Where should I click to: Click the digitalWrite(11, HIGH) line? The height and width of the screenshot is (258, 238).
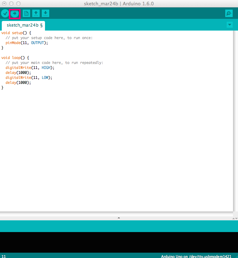tap(30, 68)
